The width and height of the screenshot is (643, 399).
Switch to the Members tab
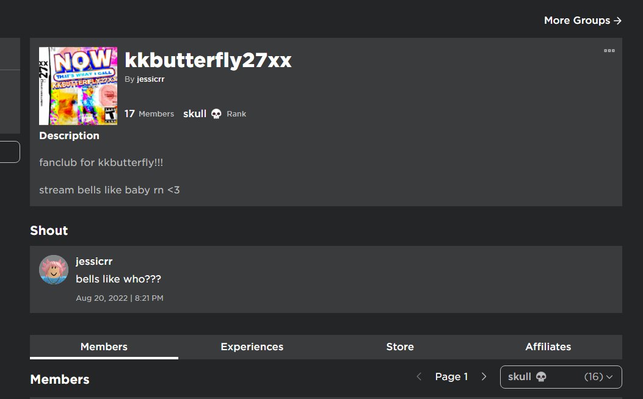(x=104, y=347)
